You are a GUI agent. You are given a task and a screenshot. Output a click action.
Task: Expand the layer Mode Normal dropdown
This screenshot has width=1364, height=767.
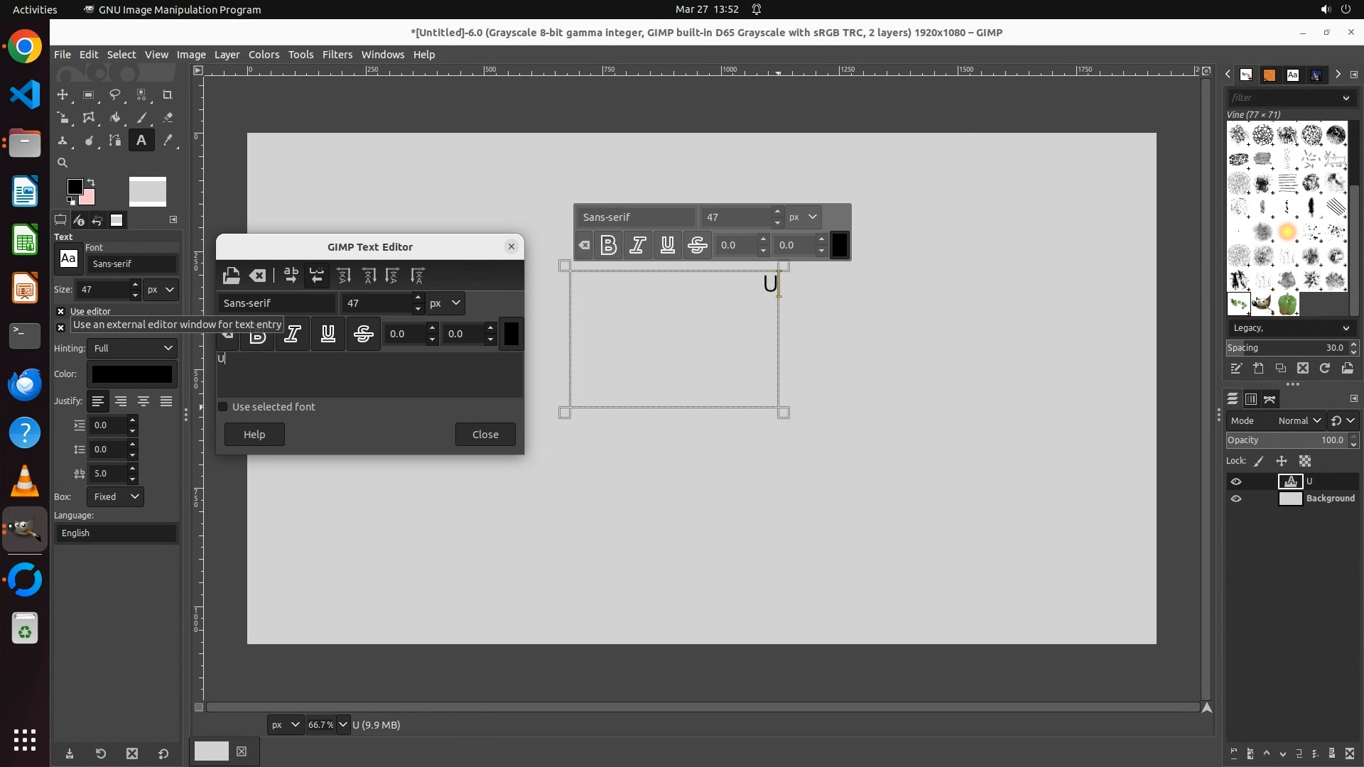tap(1299, 420)
